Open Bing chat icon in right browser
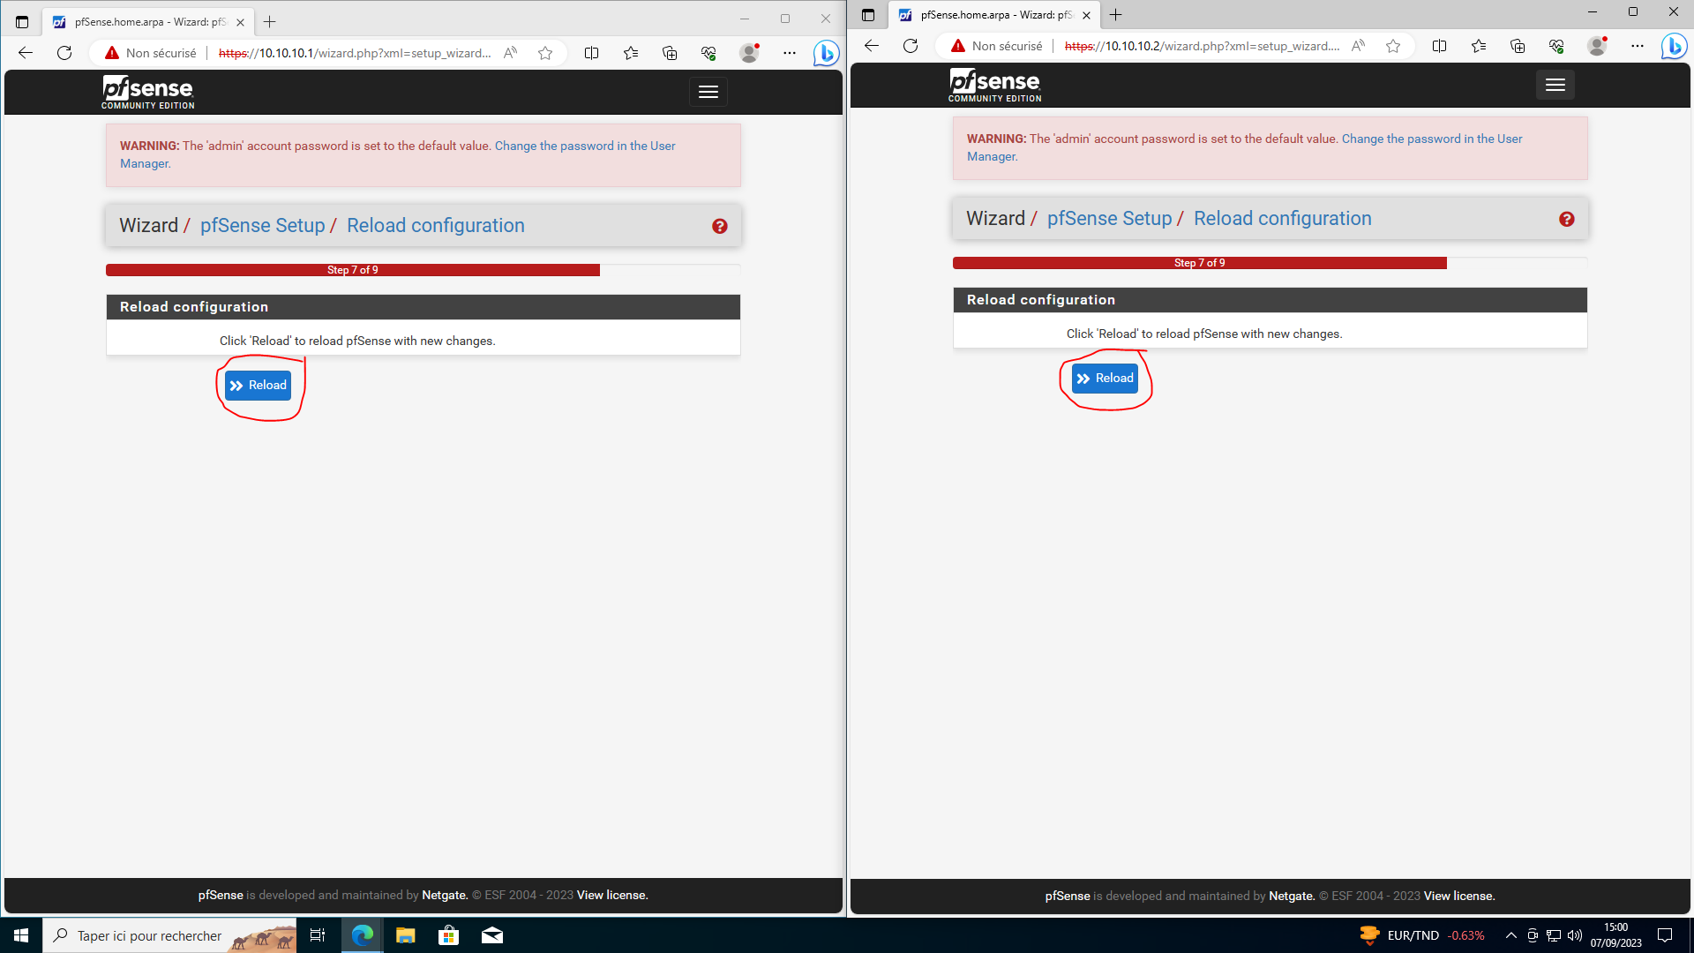Screen dimensions: 1694x953 pos(1674,46)
